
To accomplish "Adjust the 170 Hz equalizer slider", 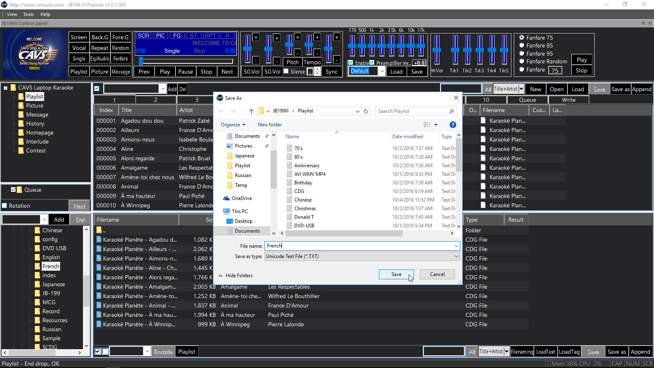I will (352, 45).
